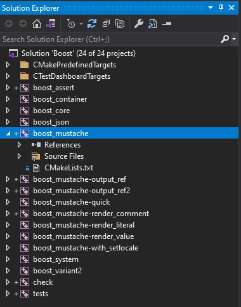Click the Collapse All toolbar icon

106,24
